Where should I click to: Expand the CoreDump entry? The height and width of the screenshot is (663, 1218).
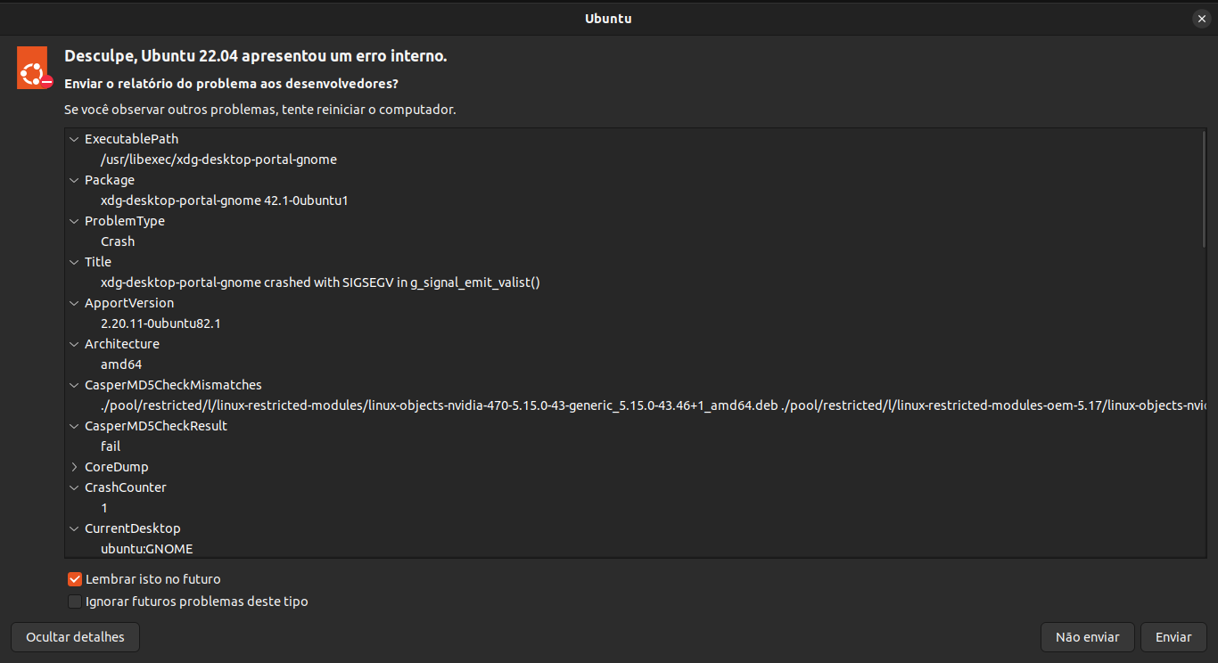coord(74,467)
